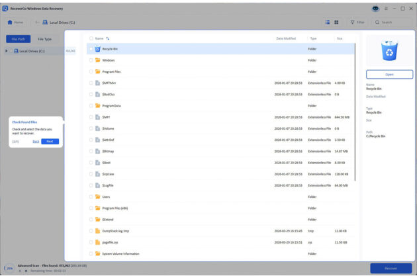Stop the advanced scan
Image resolution: width=417 pixels, height=278 pixels.
point(26,271)
